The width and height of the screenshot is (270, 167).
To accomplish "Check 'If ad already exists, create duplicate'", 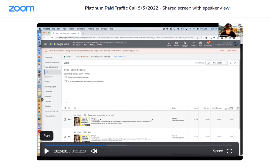I will (x=66, y=81).
